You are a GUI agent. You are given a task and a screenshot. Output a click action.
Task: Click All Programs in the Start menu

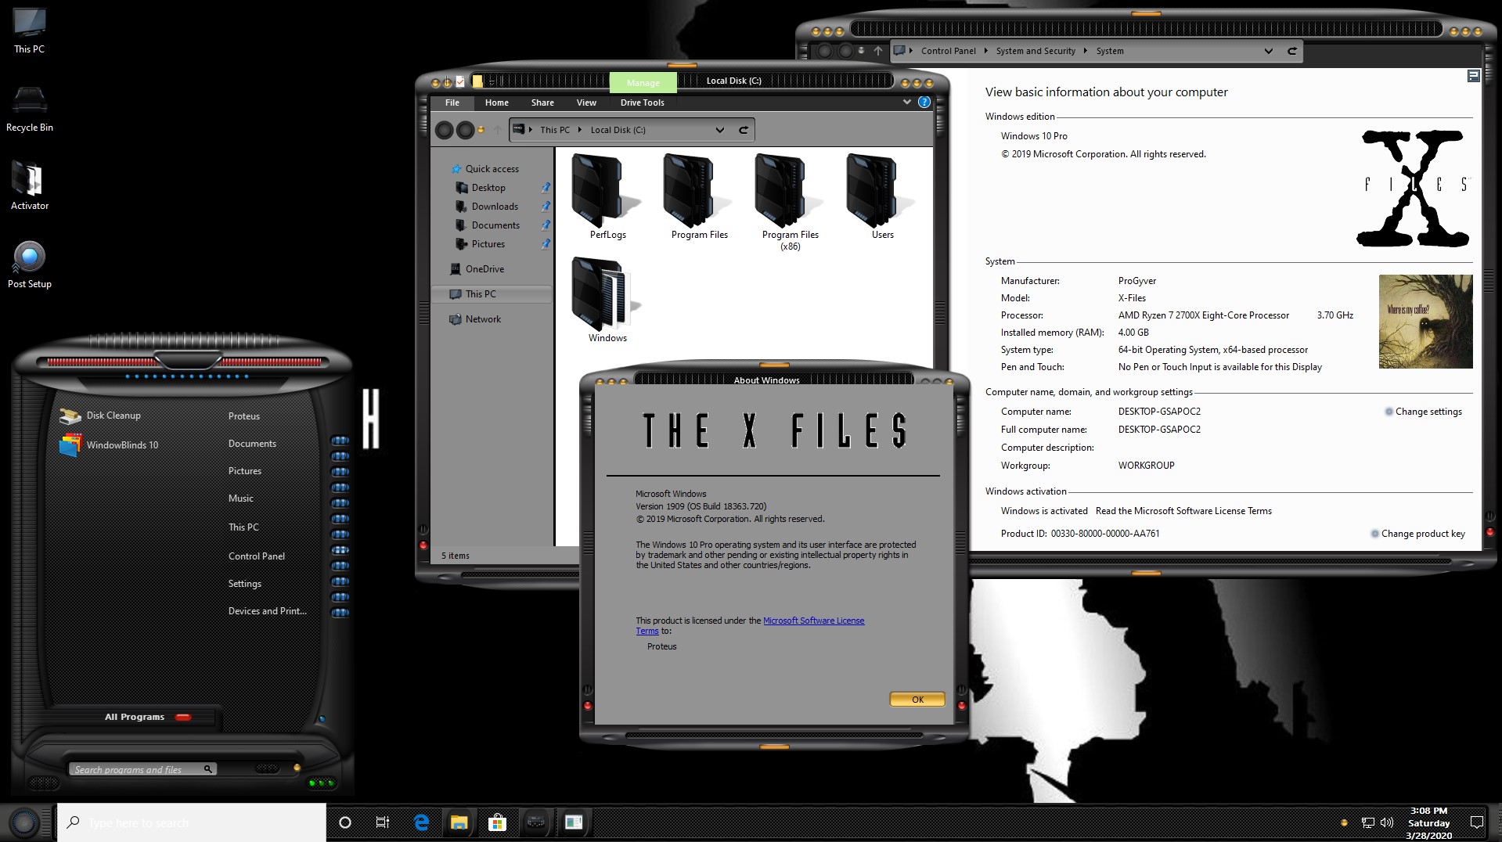pos(135,717)
